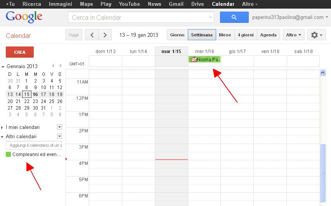331x206 pixels.
Task: Collapse the Gennaio 2013 mini calendar
Action: pos(3,67)
